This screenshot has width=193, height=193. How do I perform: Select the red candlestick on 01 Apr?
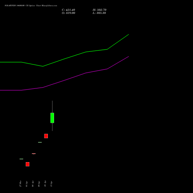pos(27,164)
